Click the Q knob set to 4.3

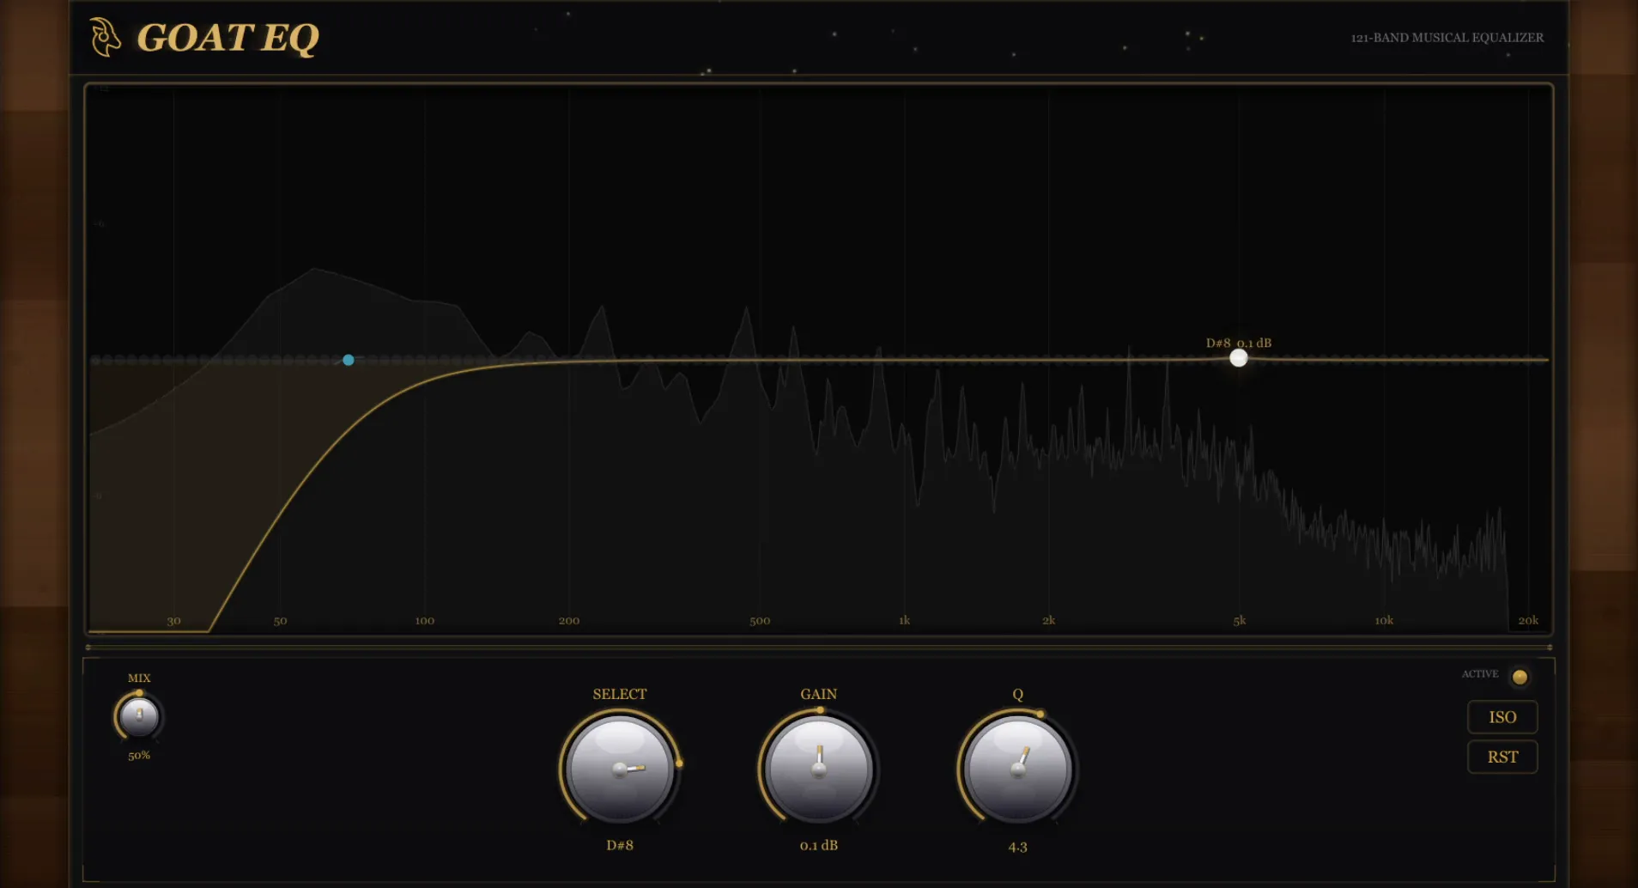coord(1018,770)
